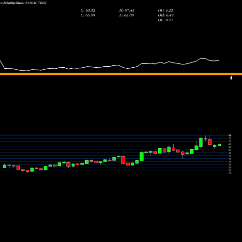This screenshot has width=242, height=242.
Task: Click the 66 price axis label
Action: click(230, 144)
